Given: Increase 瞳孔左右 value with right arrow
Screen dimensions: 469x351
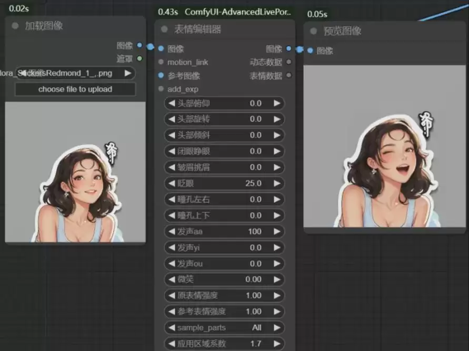Looking at the screenshot, I should pyautogui.click(x=277, y=199).
